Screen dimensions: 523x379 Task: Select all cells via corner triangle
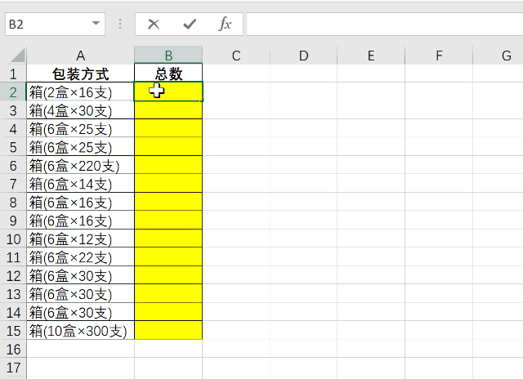18,56
